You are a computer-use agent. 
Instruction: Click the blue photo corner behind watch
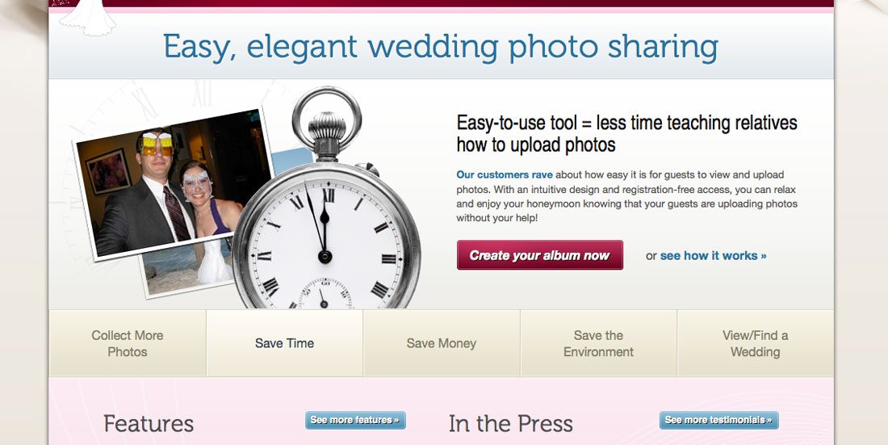[293, 161]
